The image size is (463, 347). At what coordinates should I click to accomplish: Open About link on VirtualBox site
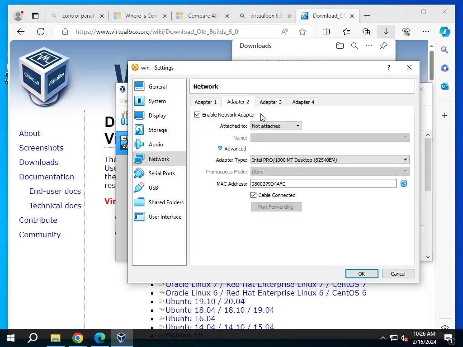(x=29, y=133)
